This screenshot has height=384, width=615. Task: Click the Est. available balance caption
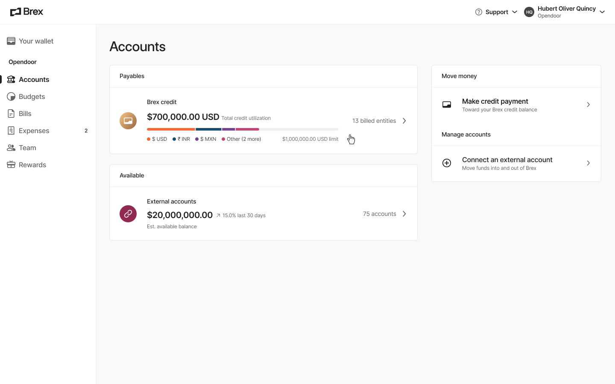click(172, 227)
